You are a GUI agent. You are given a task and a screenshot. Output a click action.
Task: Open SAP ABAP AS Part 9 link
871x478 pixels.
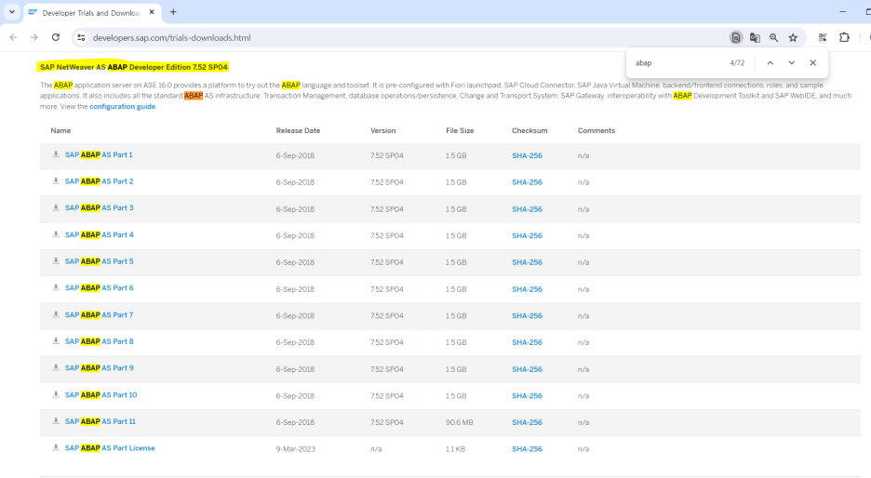tap(99, 368)
